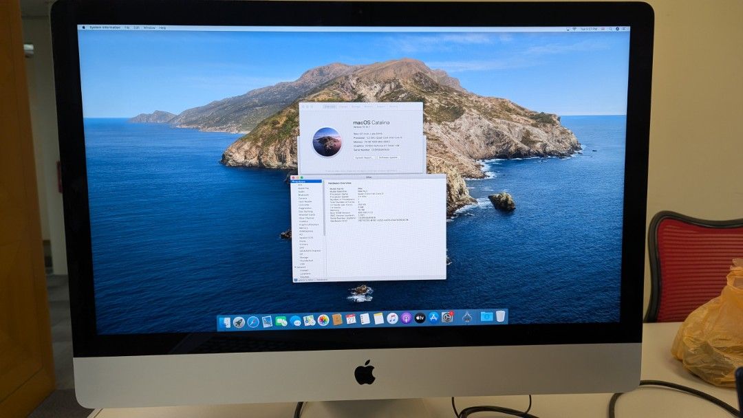The height and width of the screenshot is (418, 743).
Task: Open the Window menu
Action: coord(149,27)
